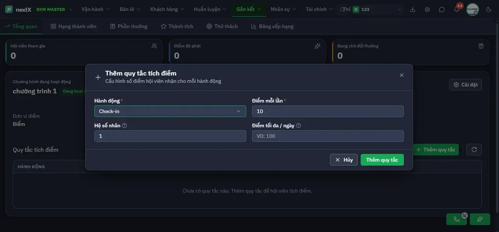Click the Điểm tối đa / ngày input field

pos(328,136)
